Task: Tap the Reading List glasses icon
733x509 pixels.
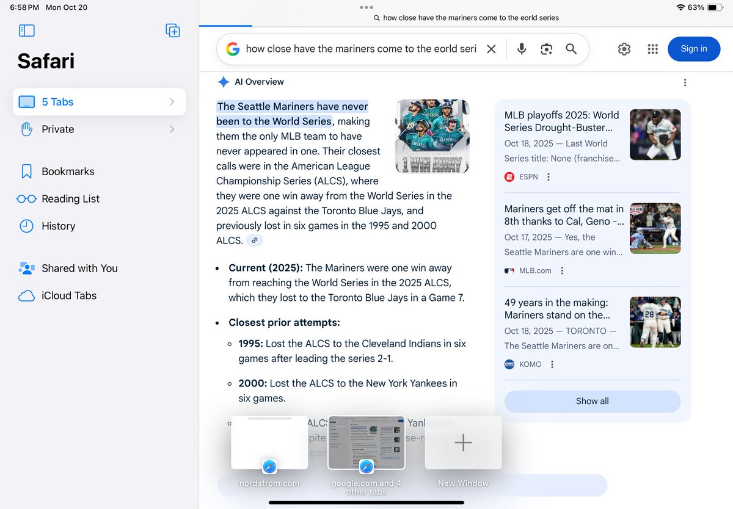Action: 26,199
